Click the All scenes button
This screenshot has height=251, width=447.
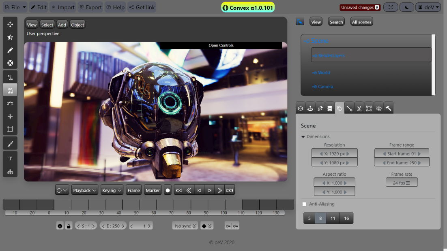361,22
